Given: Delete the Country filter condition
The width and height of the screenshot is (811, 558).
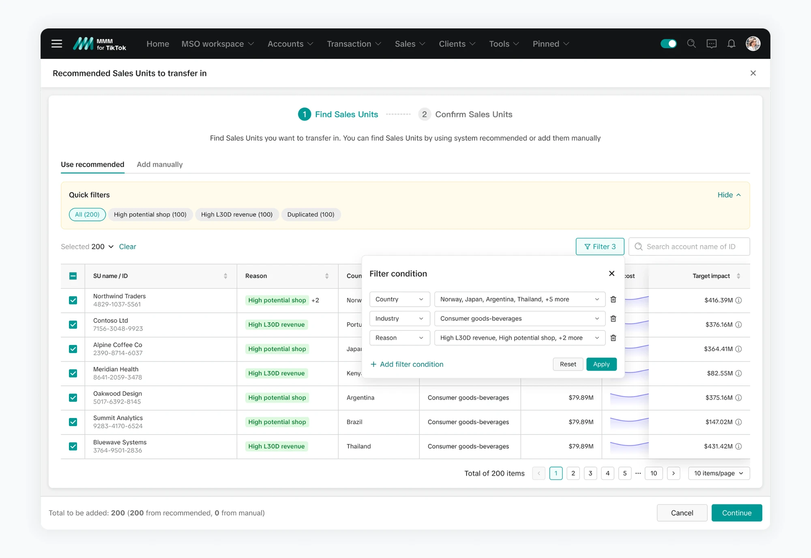Looking at the screenshot, I should coord(613,299).
